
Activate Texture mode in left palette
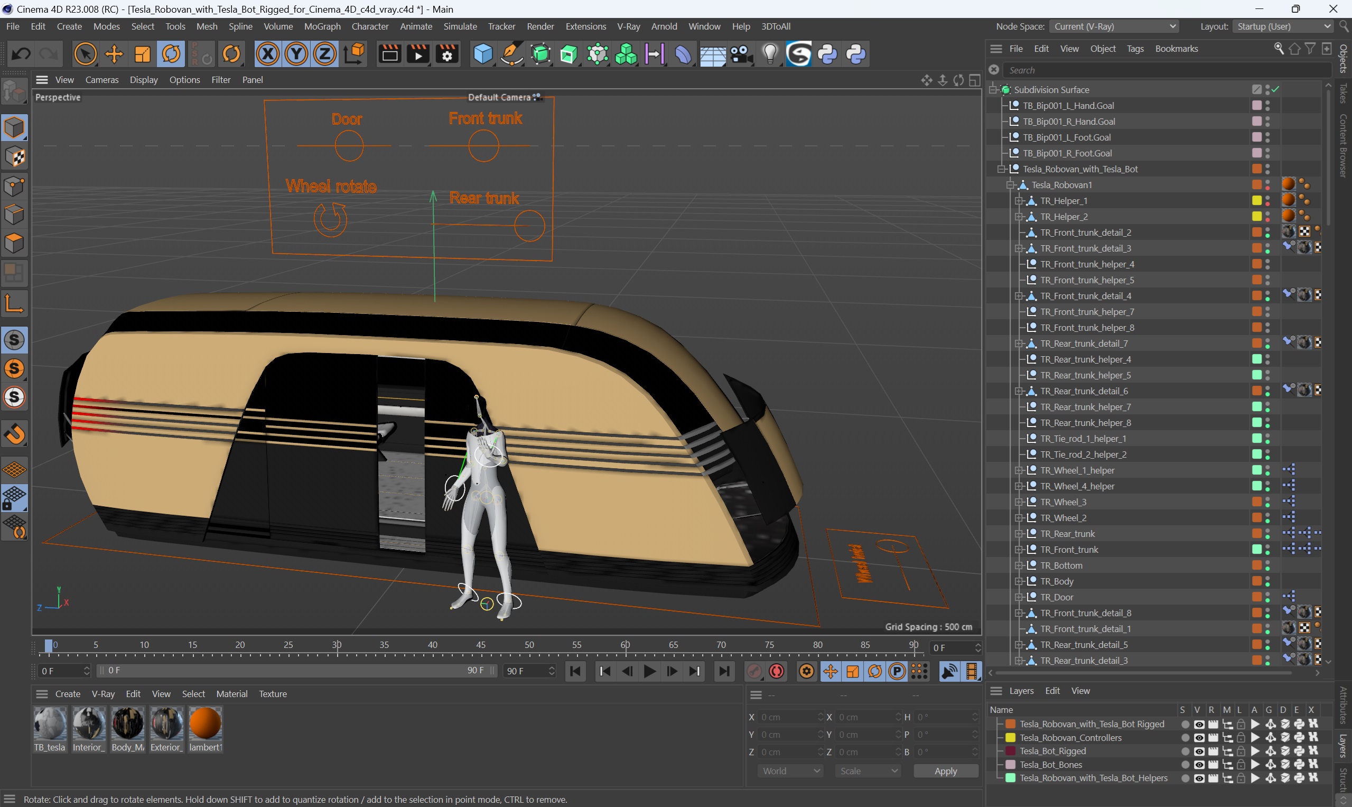[x=14, y=157]
